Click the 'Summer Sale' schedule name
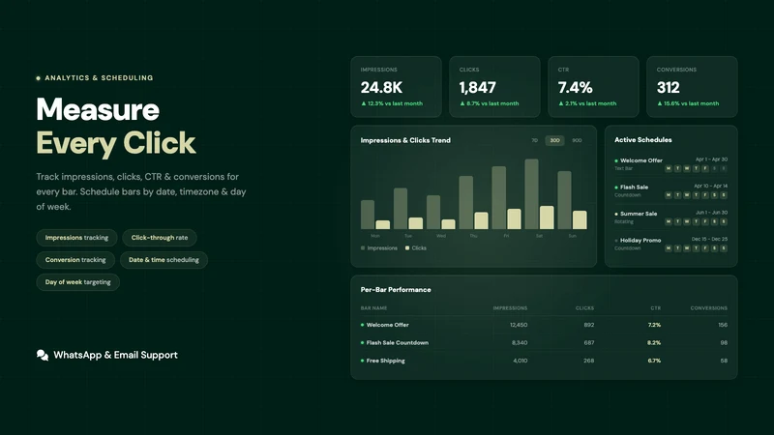Image resolution: width=774 pixels, height=435 pixels. pyautogui.click(x=639, y=214)
